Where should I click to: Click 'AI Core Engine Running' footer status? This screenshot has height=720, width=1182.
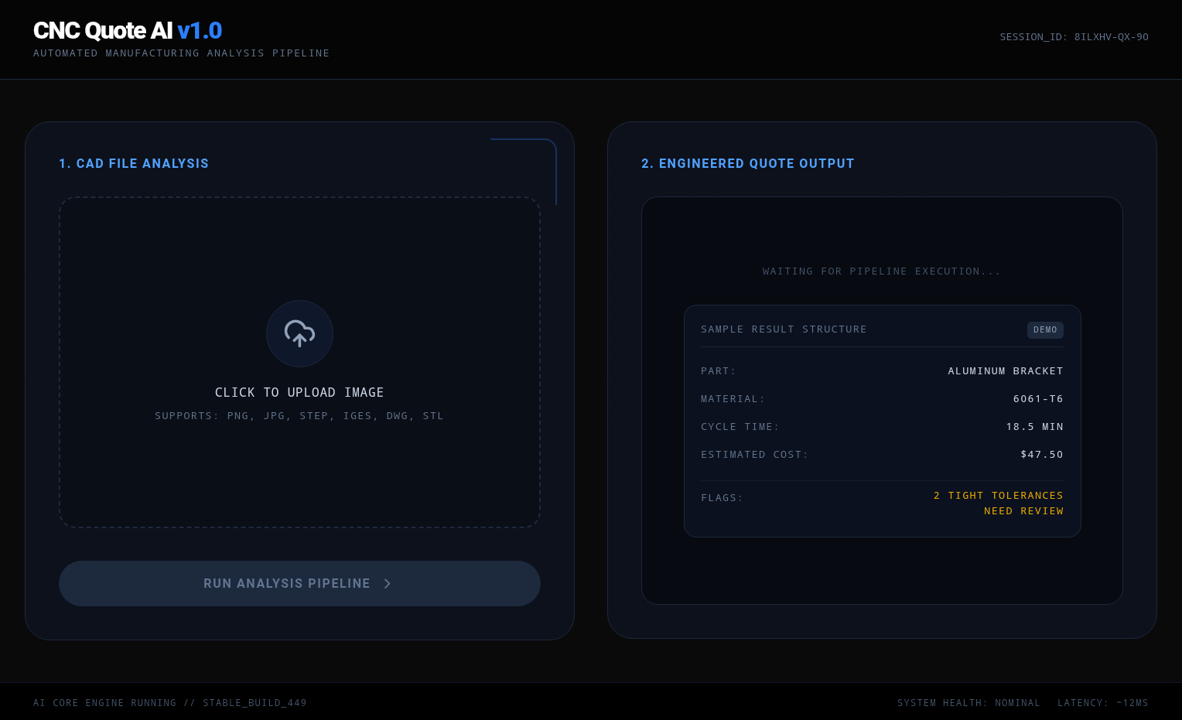170,703
